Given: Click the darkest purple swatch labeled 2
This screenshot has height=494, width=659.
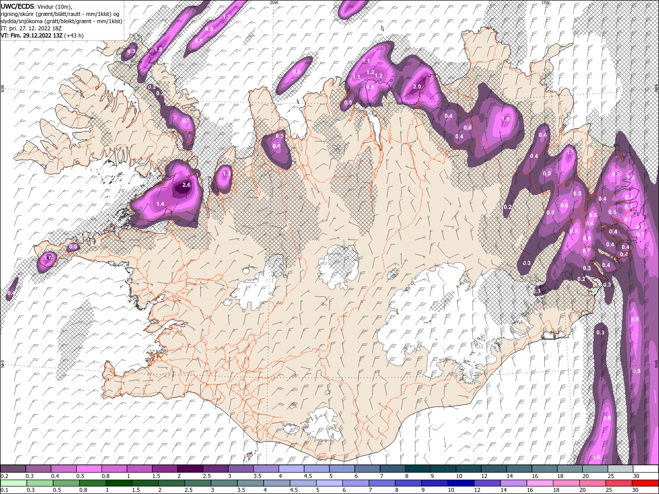Looking at the screenshot, I should [190, 469].
